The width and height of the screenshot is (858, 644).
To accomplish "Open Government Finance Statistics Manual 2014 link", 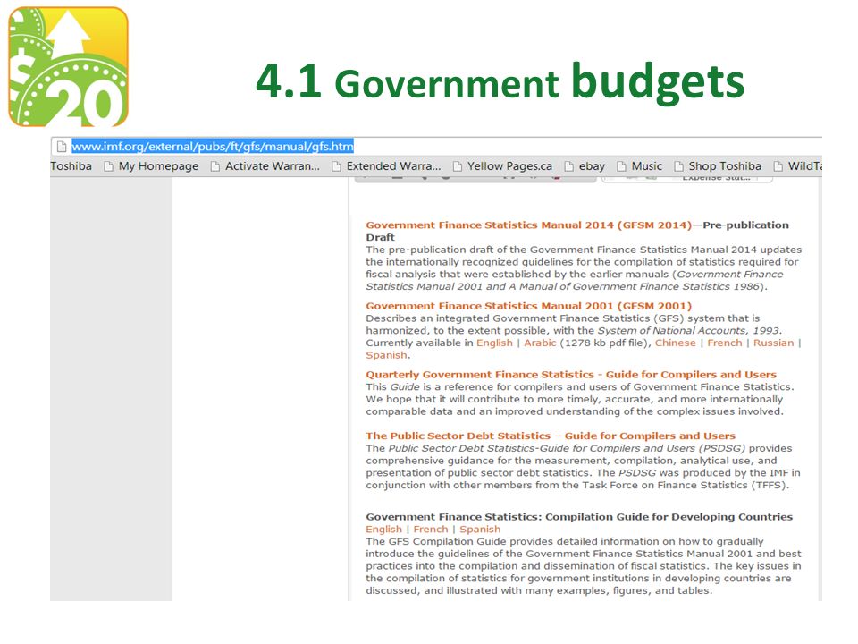I will (529, 225).
